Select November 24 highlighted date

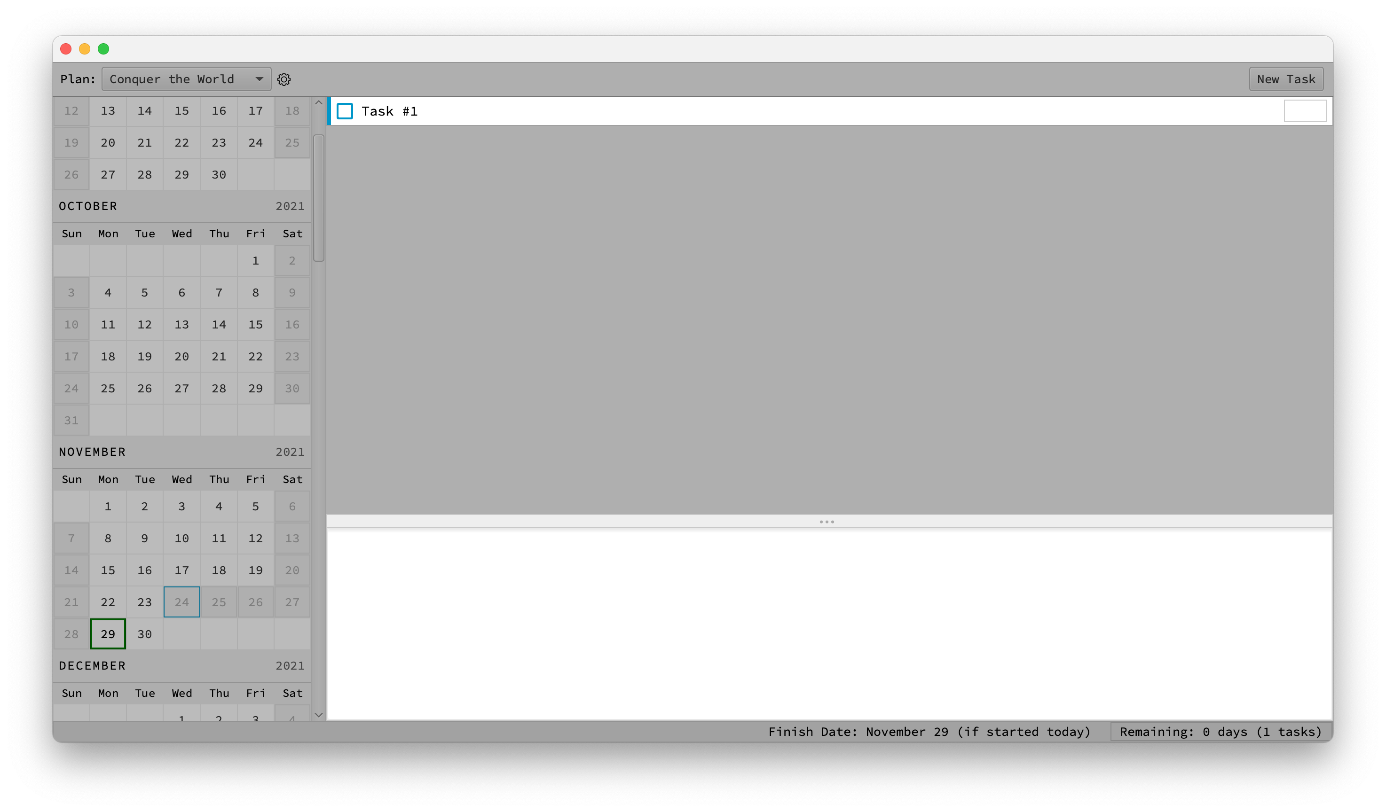(181, 601)
